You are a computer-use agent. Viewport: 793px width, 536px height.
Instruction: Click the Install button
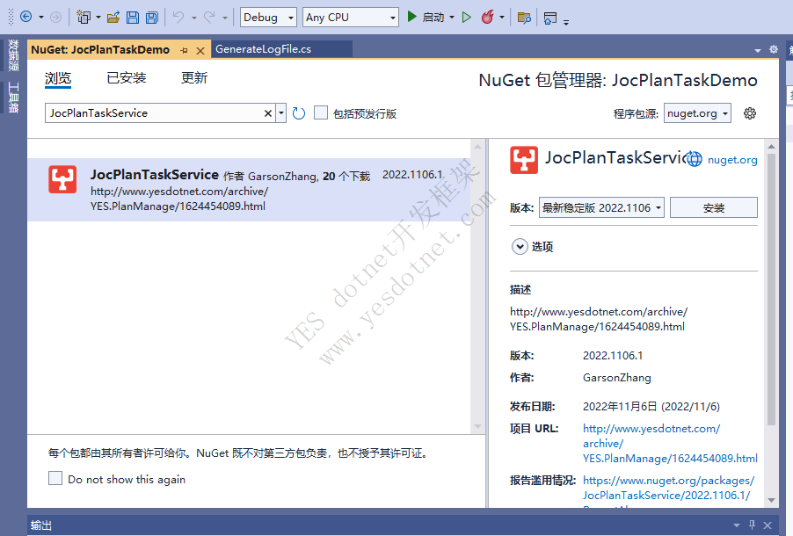click(714, 207)
